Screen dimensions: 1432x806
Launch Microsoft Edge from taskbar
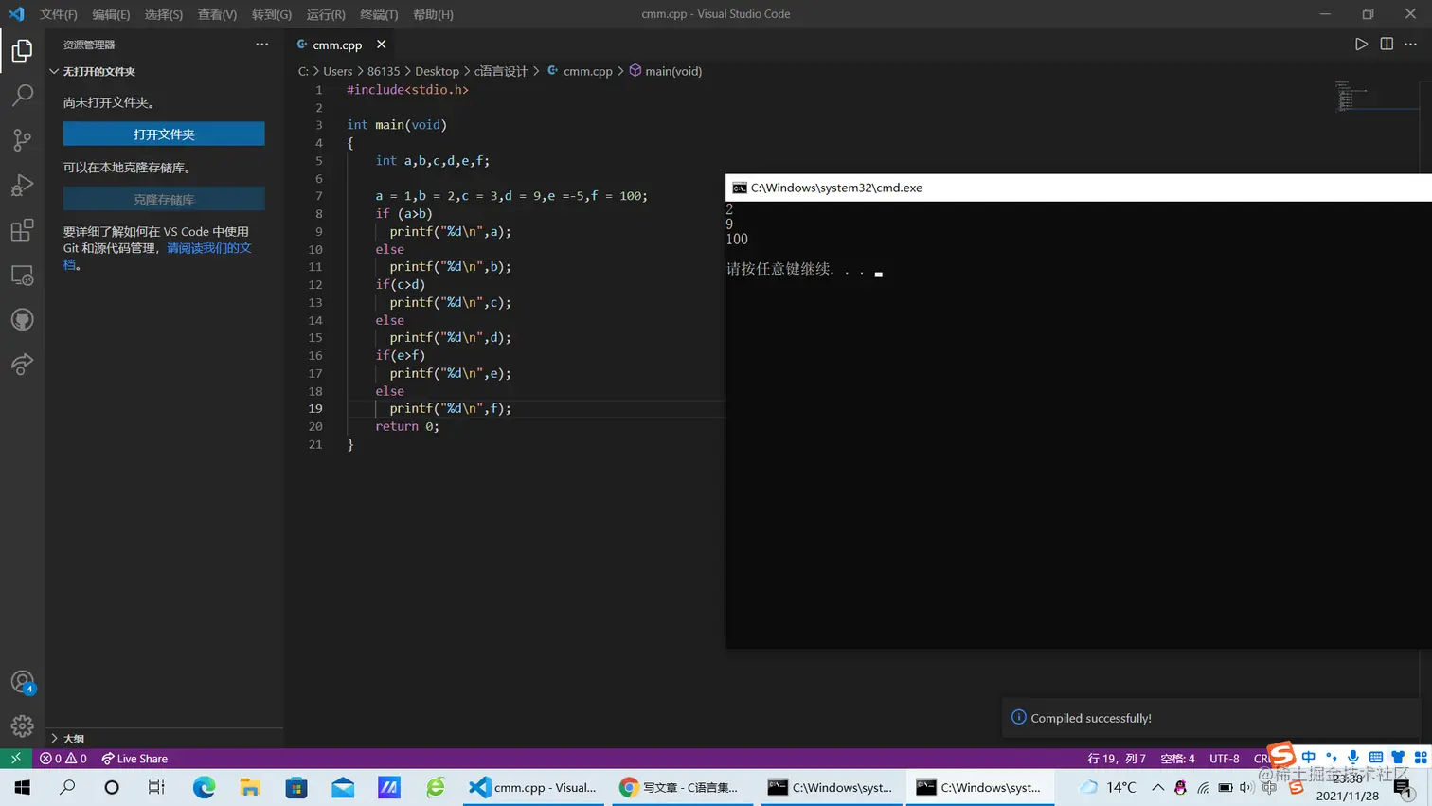click(204, 787)
